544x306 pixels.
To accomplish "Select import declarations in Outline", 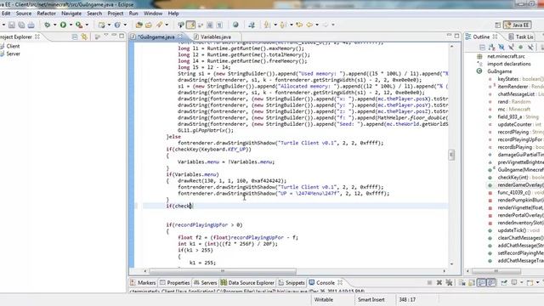I will click(509, 64).
